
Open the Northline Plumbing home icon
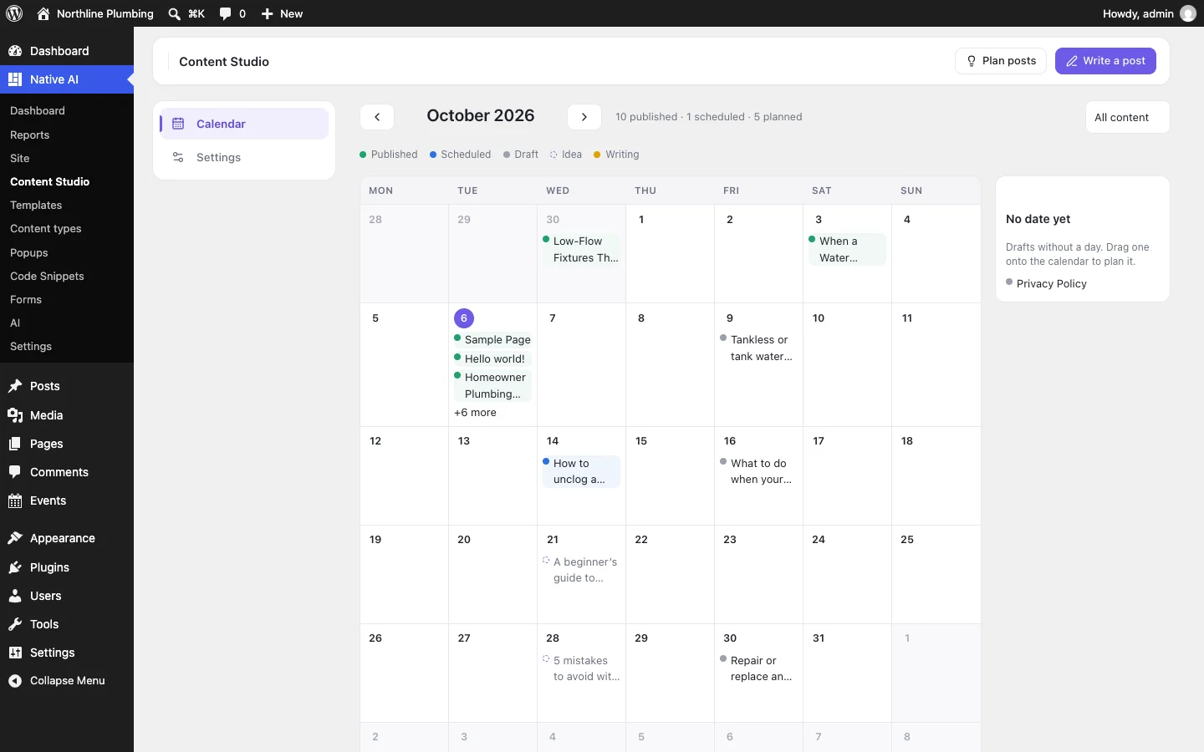coord(43,13)
